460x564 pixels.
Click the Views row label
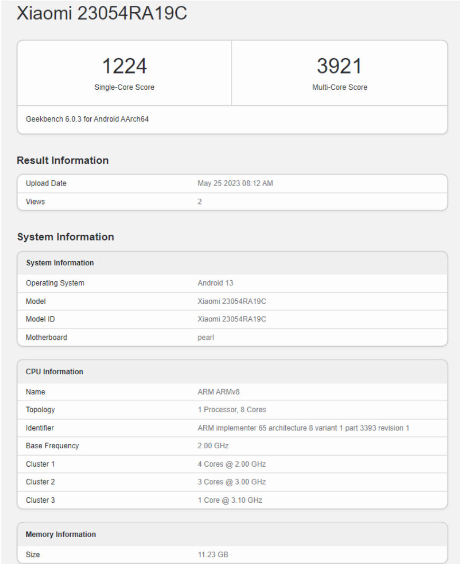35,201
